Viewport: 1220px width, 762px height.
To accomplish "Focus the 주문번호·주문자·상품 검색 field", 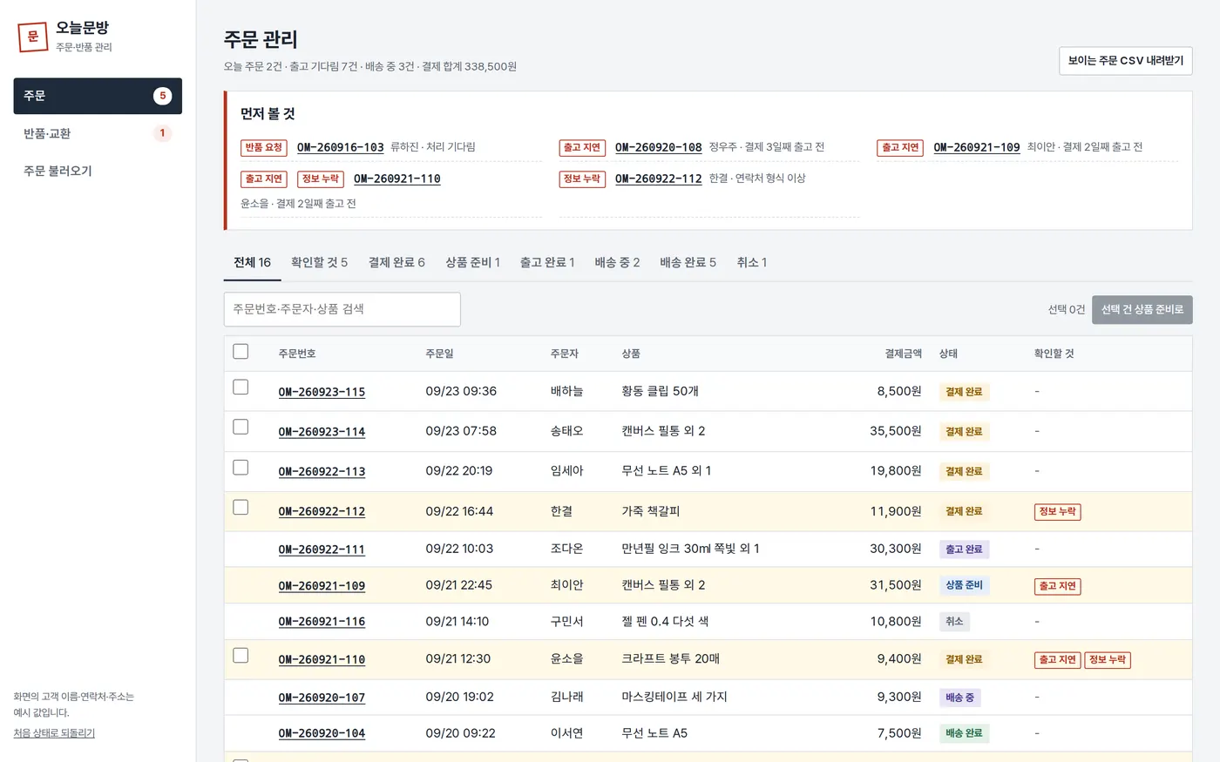I will [342, 309].
